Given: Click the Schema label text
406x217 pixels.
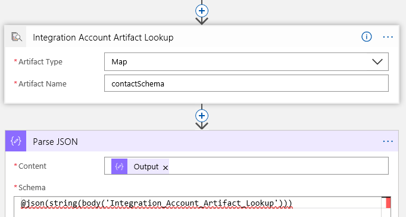Looking at the screenshot, I should [x=32, y=187].
